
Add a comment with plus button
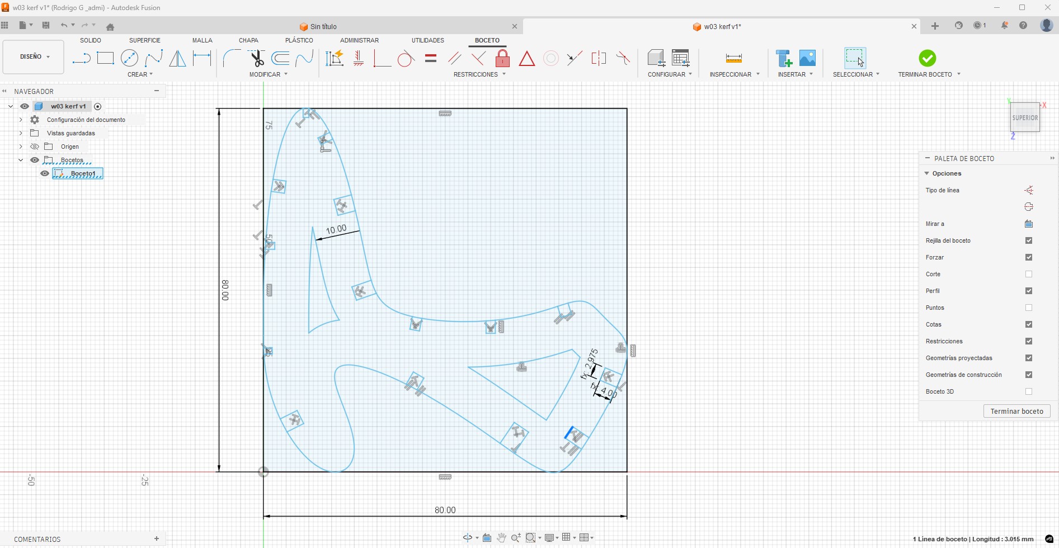pos(157,538)
